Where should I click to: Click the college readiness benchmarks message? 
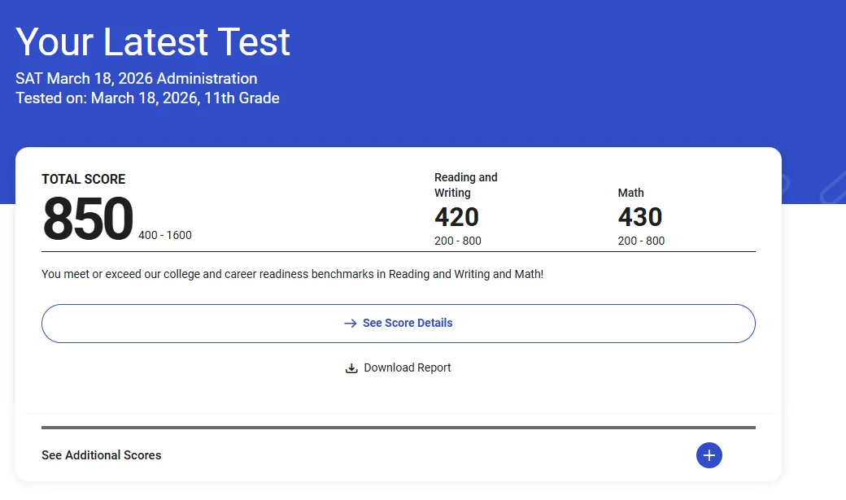pos(292,275)
